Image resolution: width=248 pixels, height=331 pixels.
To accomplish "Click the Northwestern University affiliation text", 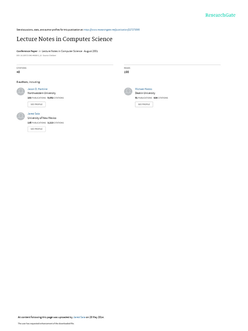I will (x=42, y=93).
